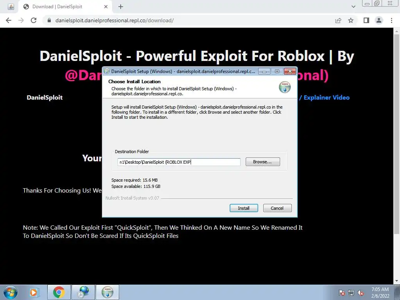Click the DanielSploit site name link
This screenshot has height=300, width=400.
click(x=45, y=97)
